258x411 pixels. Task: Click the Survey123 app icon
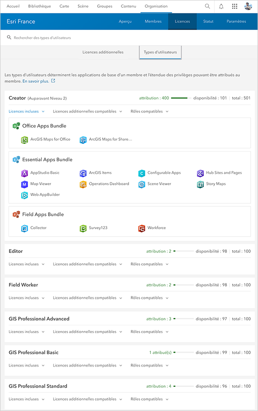(x=83, y=228)
